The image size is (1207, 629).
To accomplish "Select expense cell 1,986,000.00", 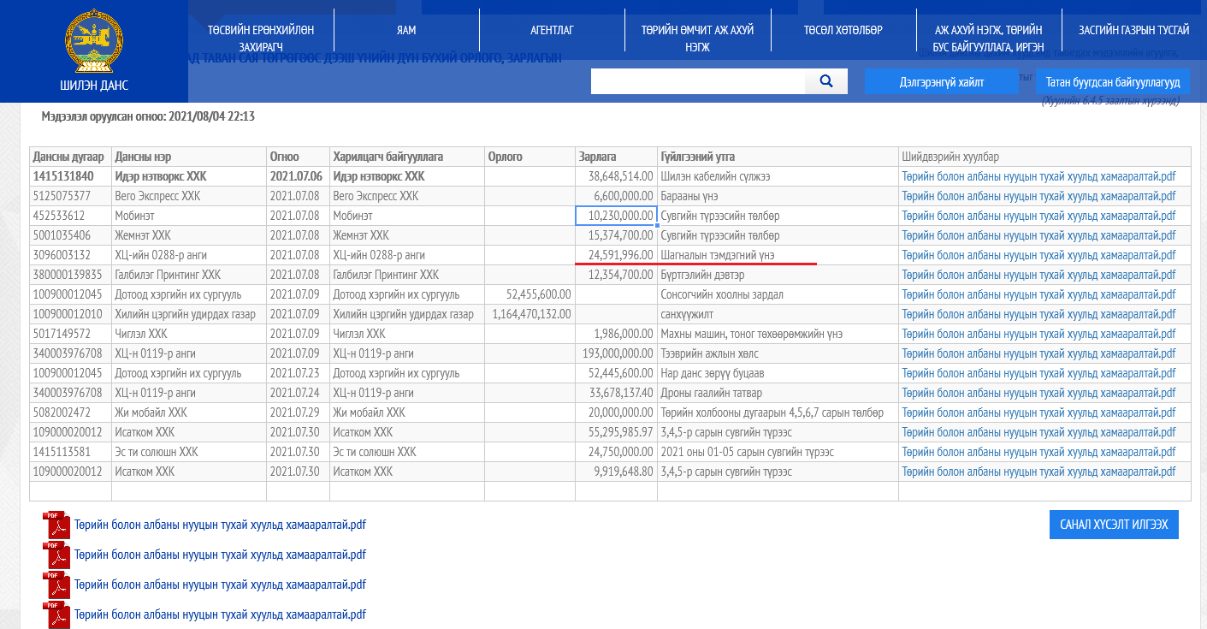I will click(x=616, y=334).
